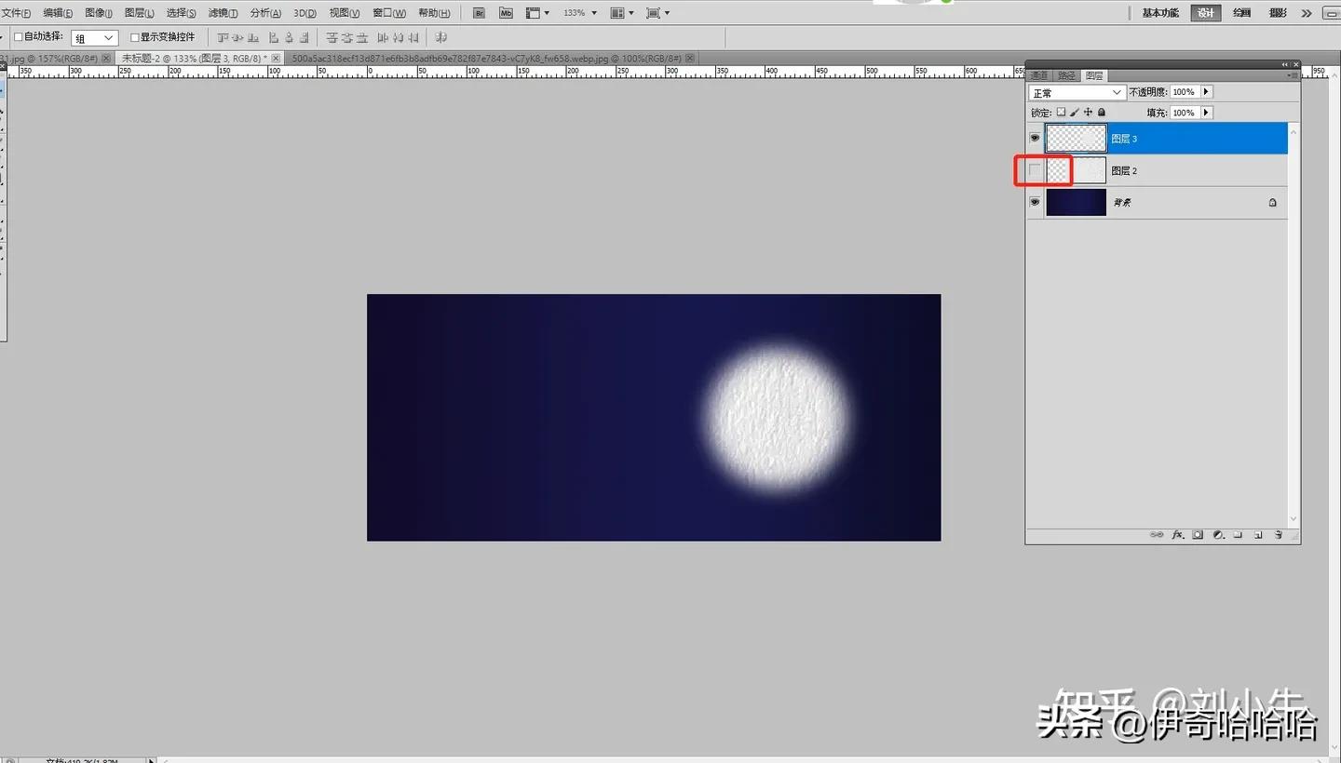
Task: Click the 绘画 workspace button
Action: [x=1243, y=12]
